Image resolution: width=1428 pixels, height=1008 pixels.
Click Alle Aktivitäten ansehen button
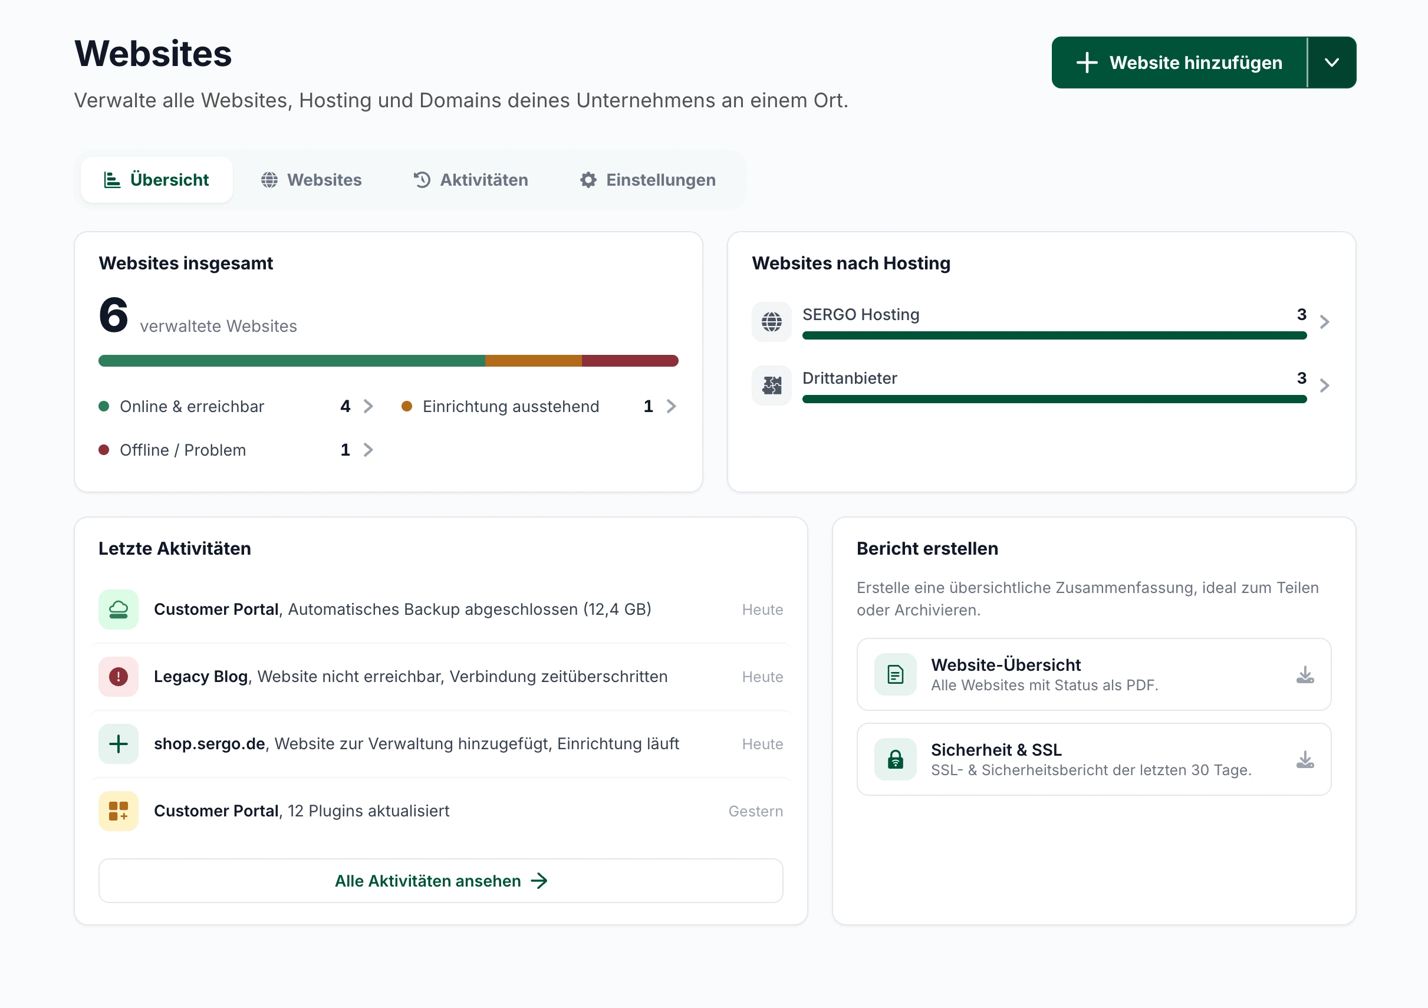(x=441, y=881)
